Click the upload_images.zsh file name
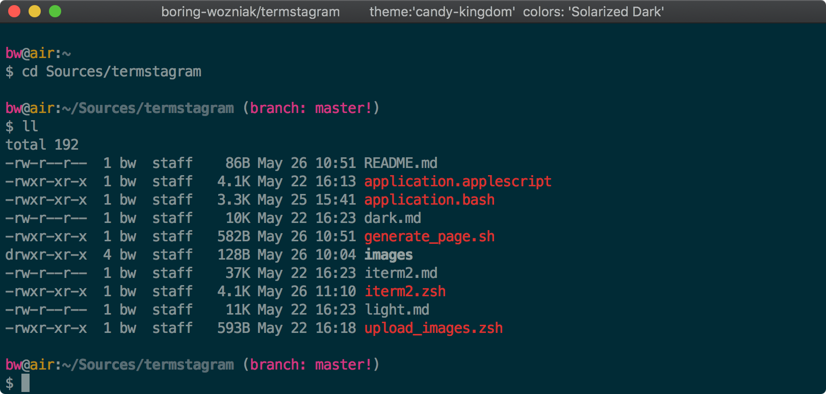826x394 pixels. pos(433,328)
